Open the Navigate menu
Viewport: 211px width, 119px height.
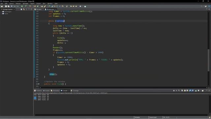(25, 4)
